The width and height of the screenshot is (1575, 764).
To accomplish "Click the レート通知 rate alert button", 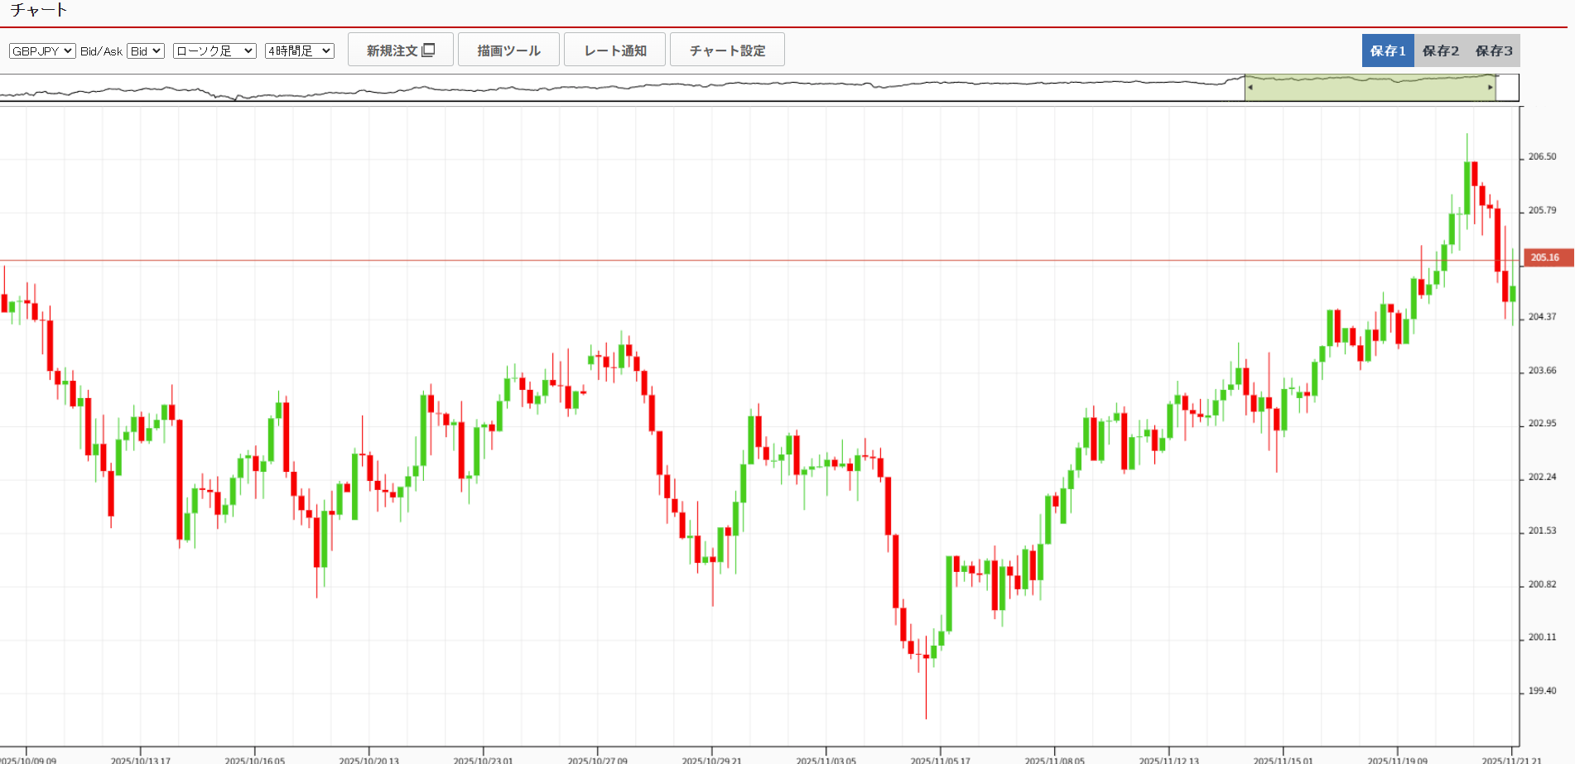I will click(x=614, y=50).
